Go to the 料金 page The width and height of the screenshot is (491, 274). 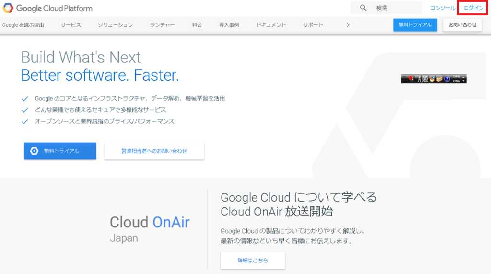(x=197, y=25)
